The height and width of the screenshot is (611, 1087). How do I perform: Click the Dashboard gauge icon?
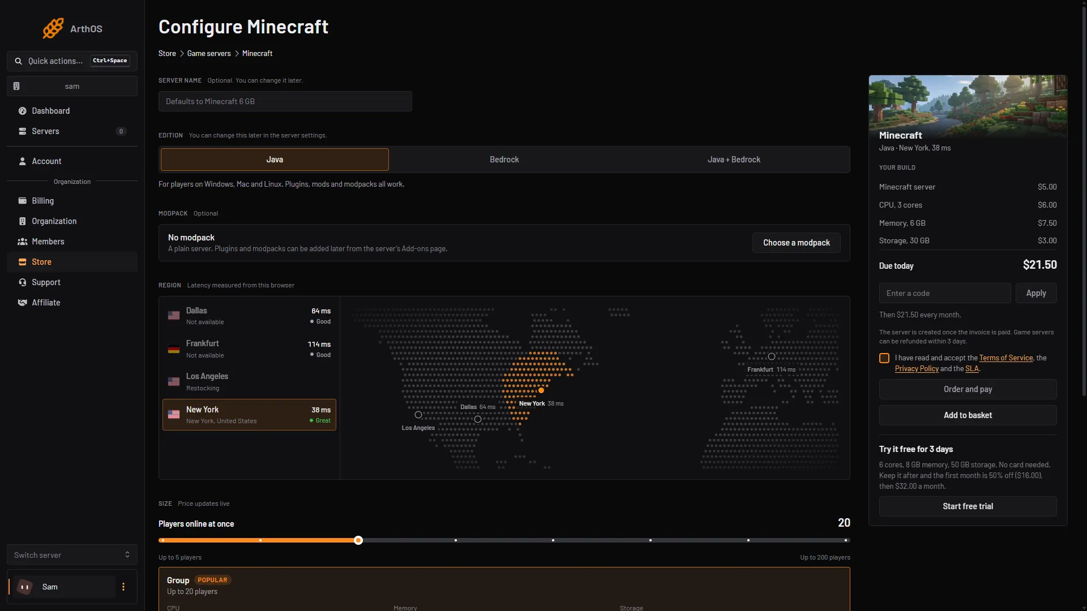coord(23,111)
